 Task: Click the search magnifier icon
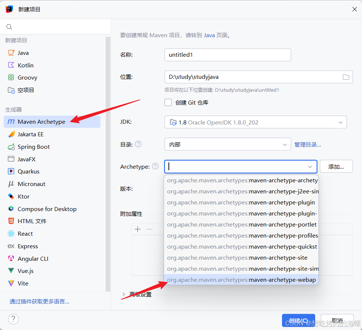click(x=9, y=27)
